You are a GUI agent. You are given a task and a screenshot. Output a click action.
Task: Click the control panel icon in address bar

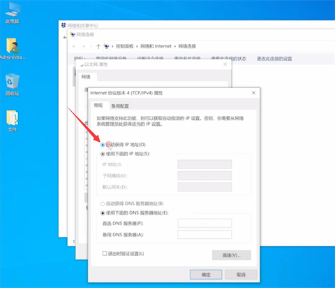[107, 46]
